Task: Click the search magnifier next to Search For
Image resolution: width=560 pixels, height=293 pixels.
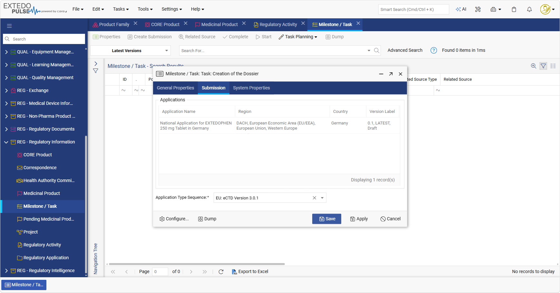Action: point(376,50)
